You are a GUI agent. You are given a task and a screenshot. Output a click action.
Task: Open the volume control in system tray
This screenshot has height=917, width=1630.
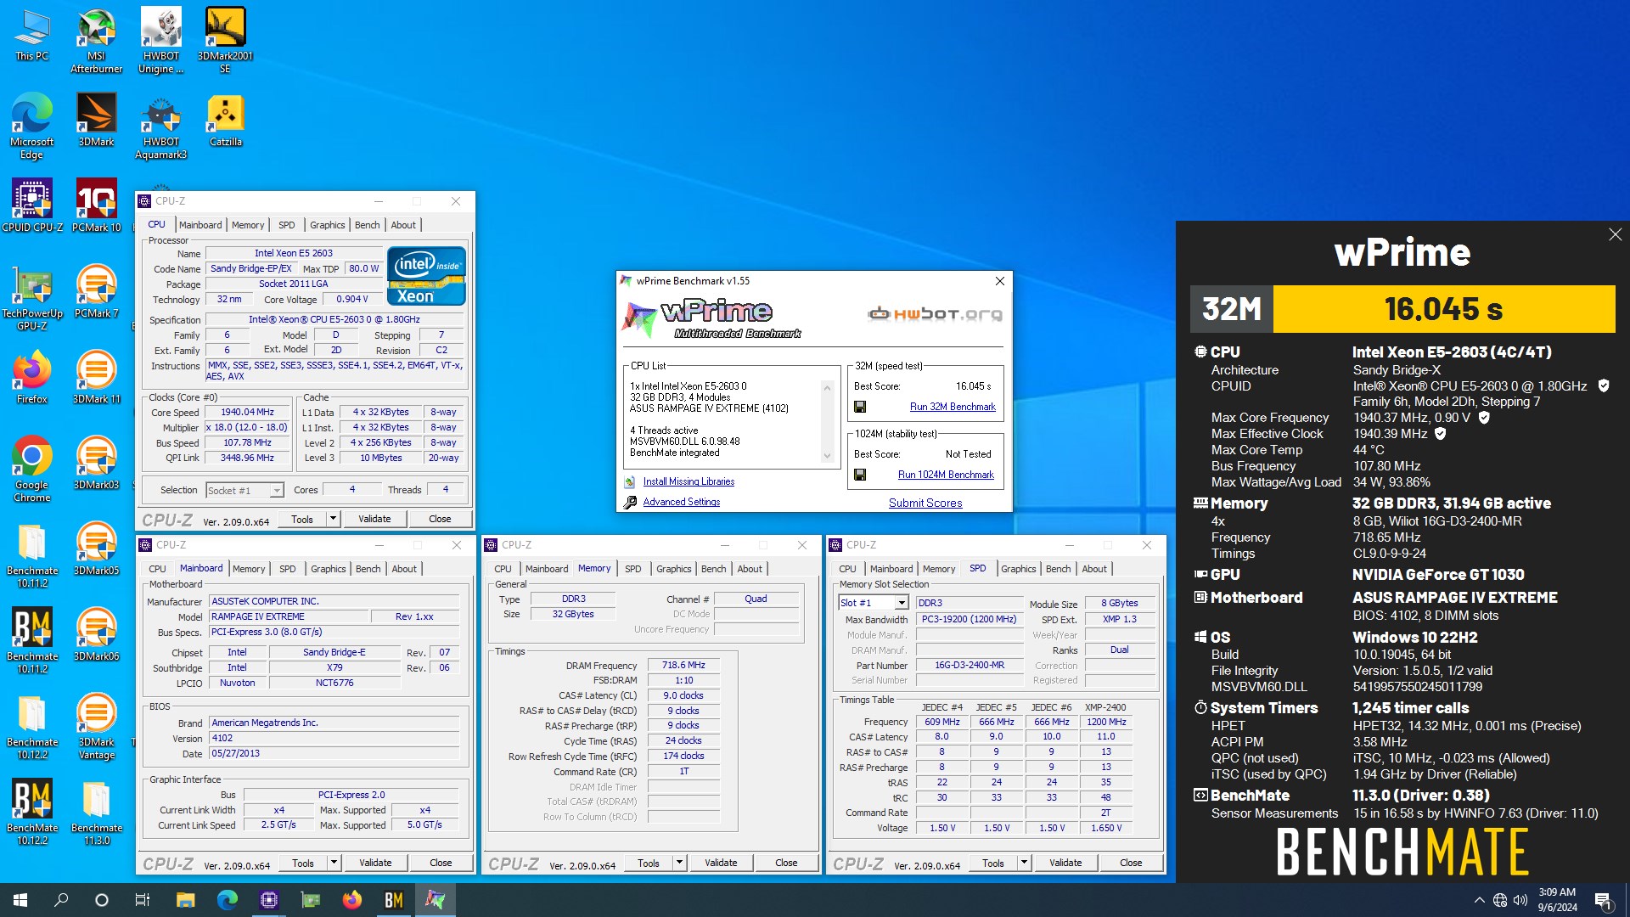(1520, 900)
